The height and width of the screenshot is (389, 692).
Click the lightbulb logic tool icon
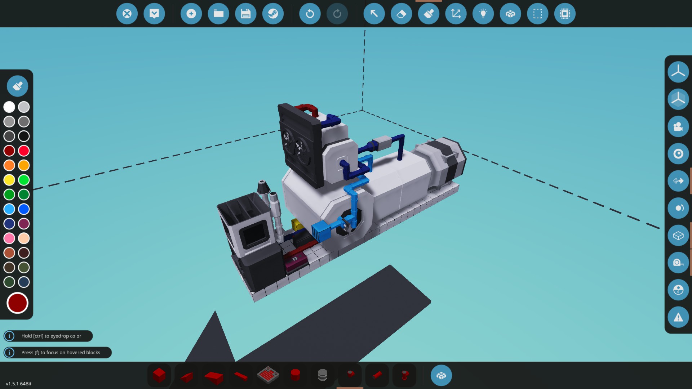coord(483,14)
